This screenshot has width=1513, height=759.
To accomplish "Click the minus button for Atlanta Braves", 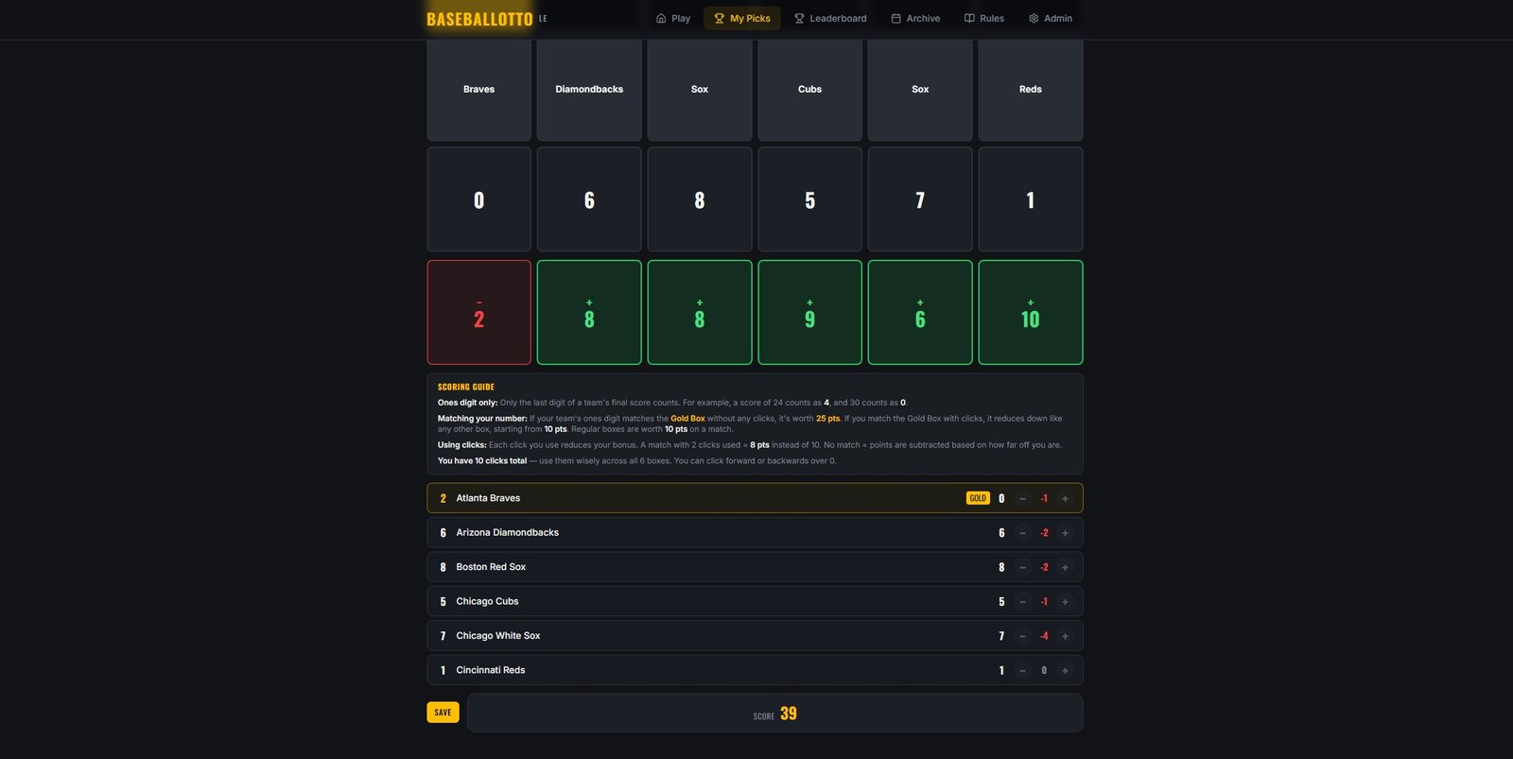I will 1022,498.
